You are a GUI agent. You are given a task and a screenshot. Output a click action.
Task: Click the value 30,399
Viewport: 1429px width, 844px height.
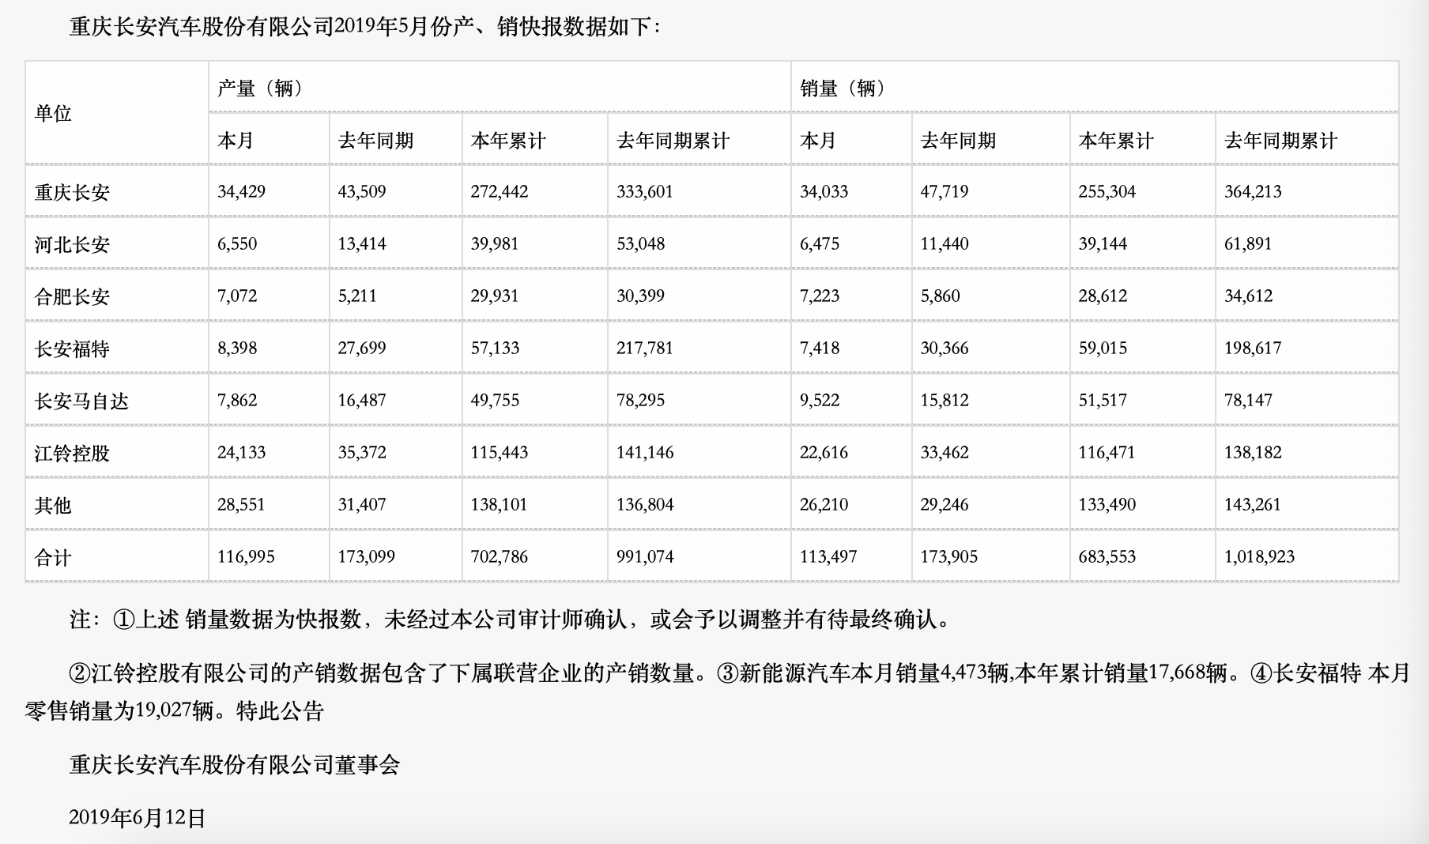pos(641,296)
